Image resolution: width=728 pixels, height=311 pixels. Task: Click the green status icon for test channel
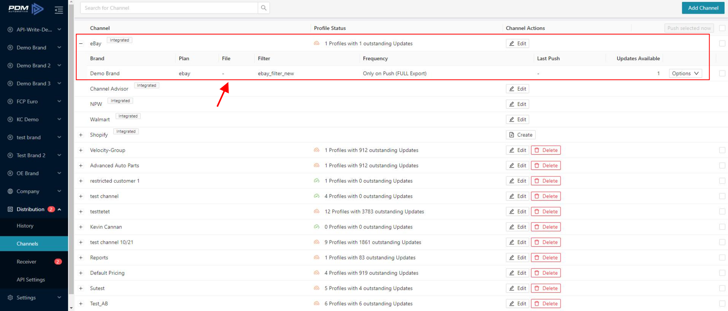317,196
